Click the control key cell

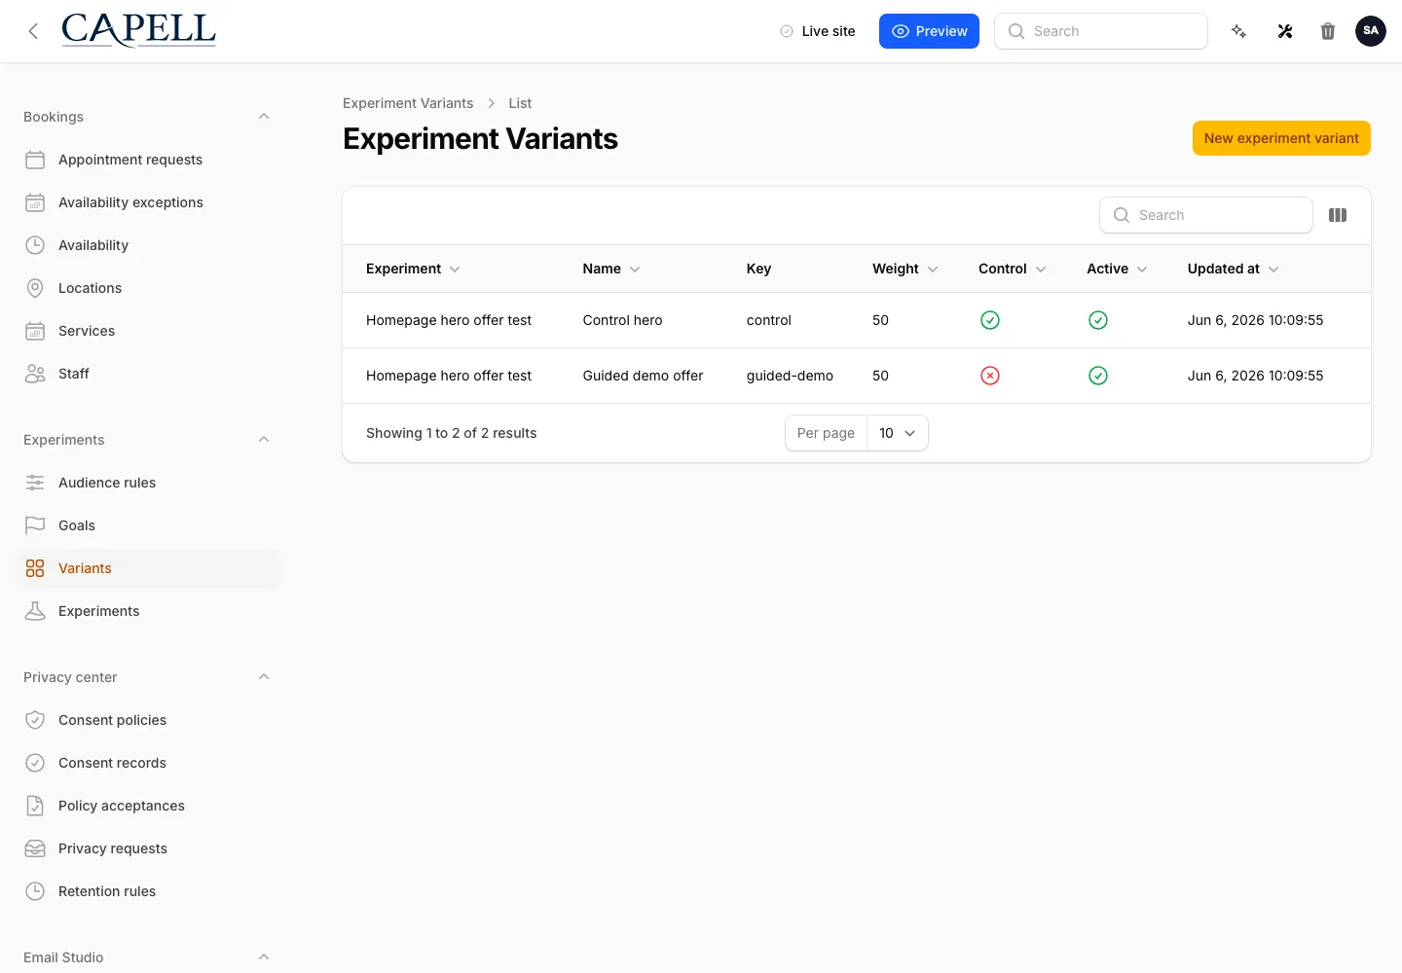768,320
